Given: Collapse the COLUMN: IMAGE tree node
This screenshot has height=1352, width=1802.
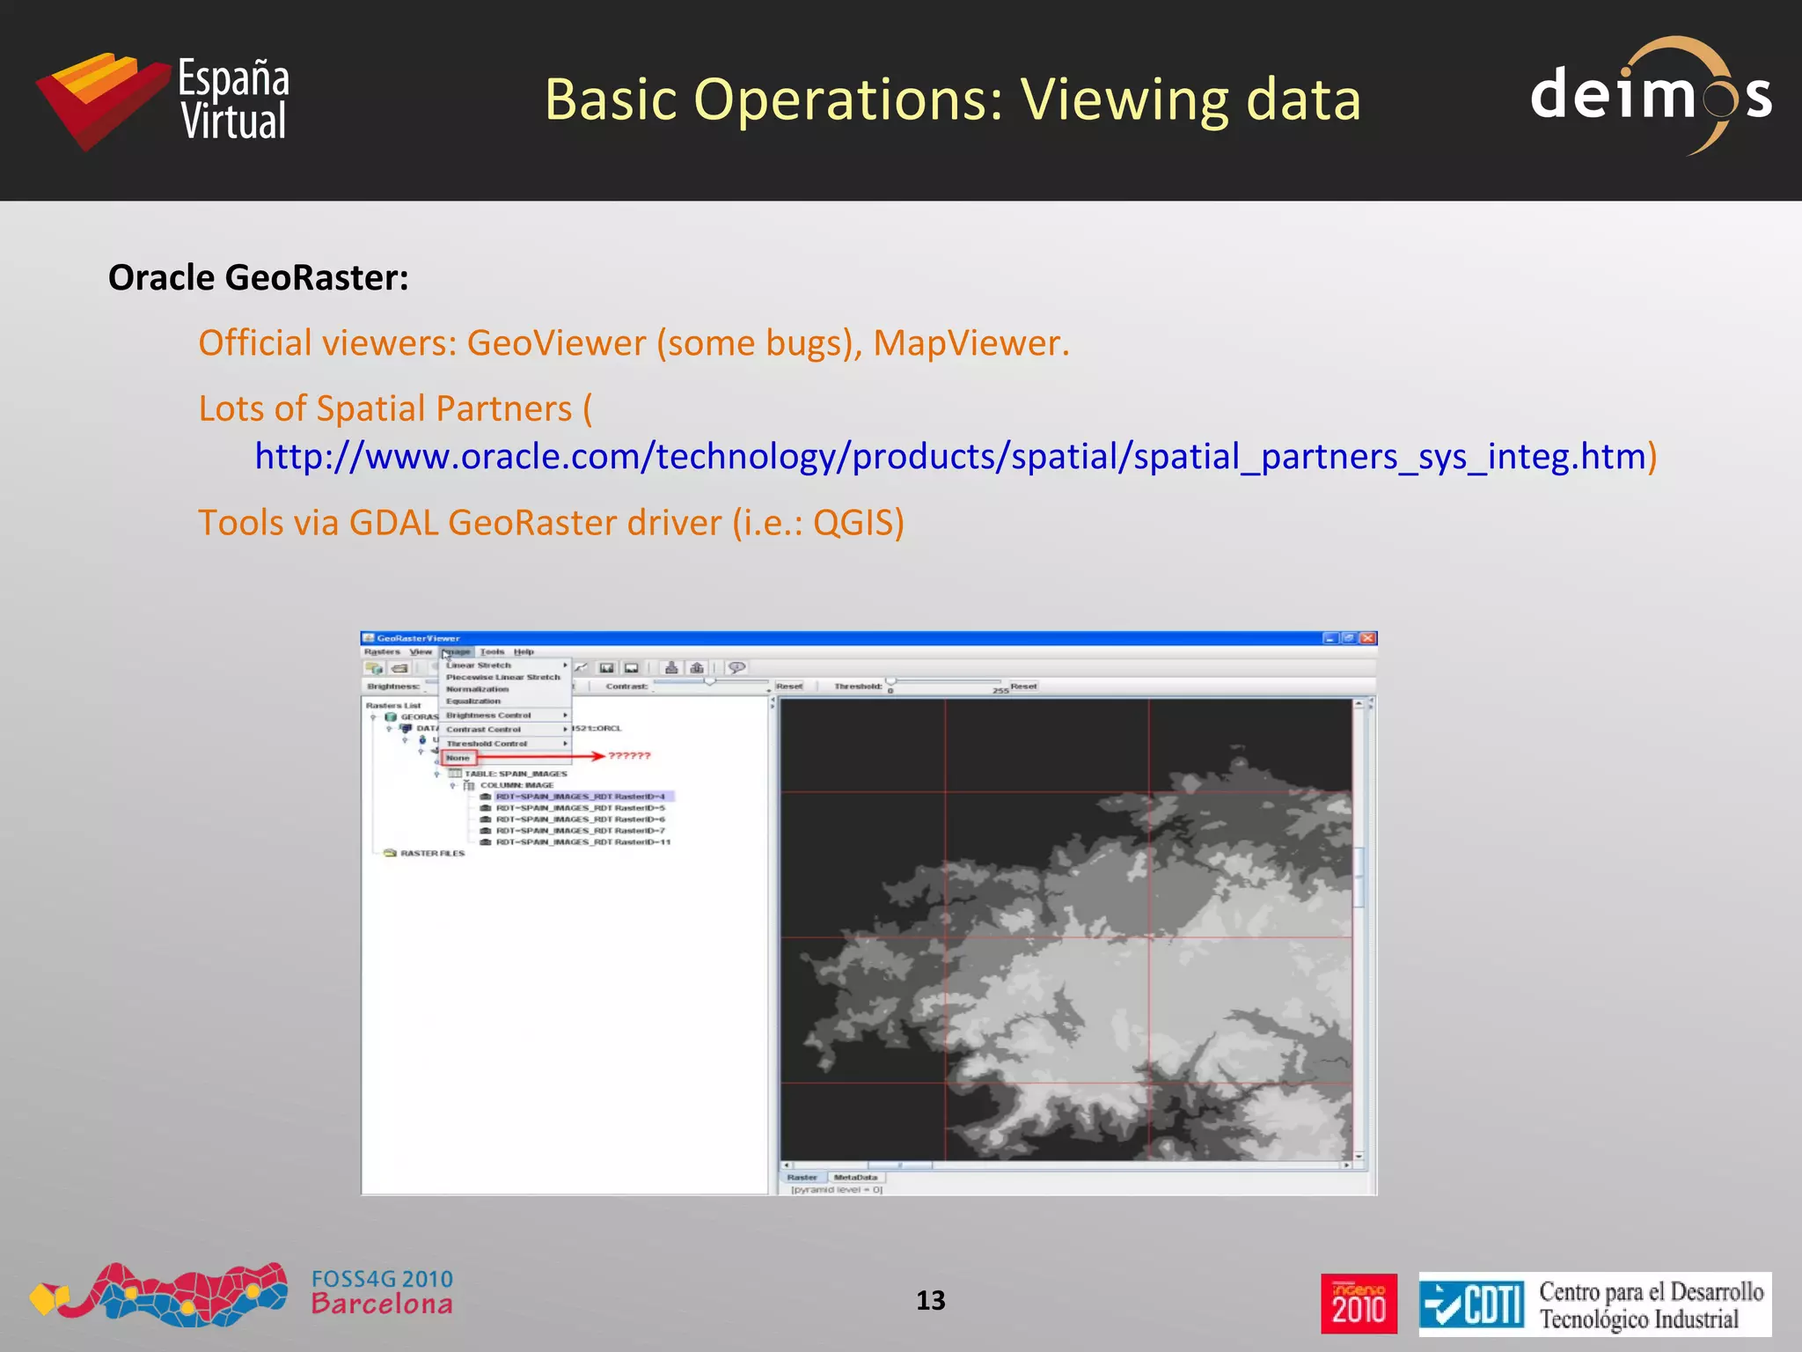Looking at the screenshot, I should click(x=453, y=785).
